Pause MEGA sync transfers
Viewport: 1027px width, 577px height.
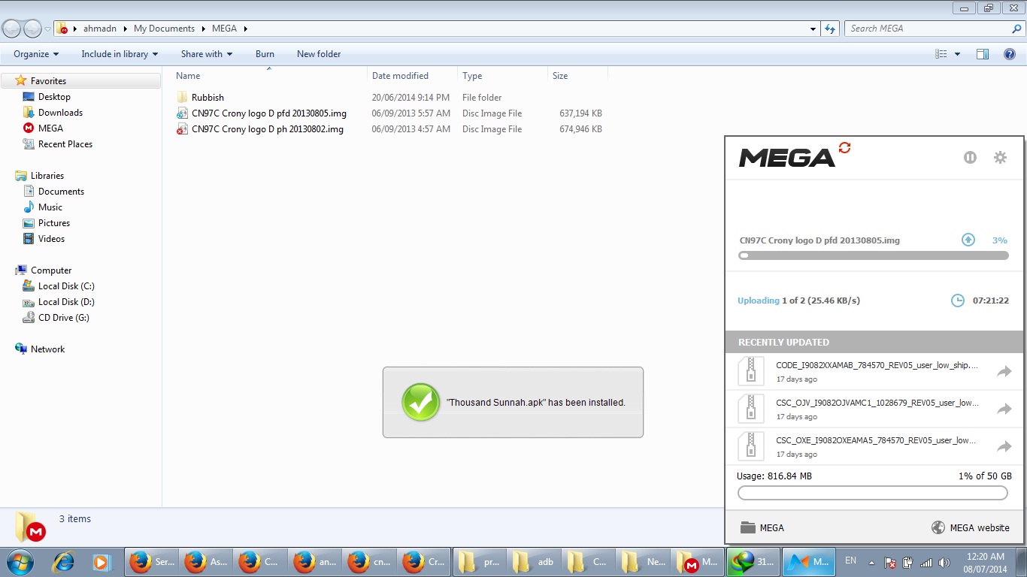(970, 158)
